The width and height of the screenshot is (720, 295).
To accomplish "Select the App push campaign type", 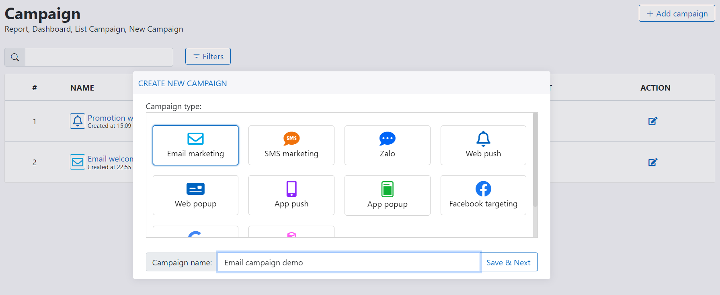I will [x=291, y=195].
